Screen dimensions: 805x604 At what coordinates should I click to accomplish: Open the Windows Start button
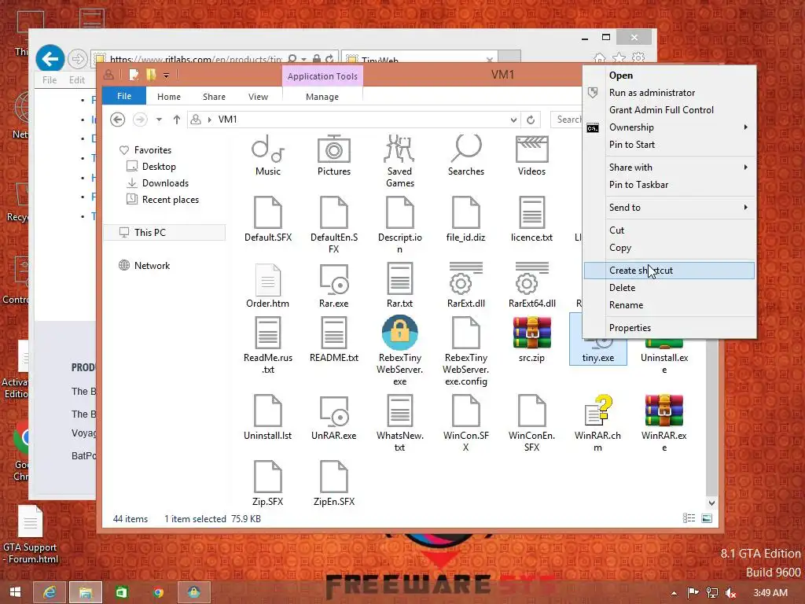click(16, 592)
